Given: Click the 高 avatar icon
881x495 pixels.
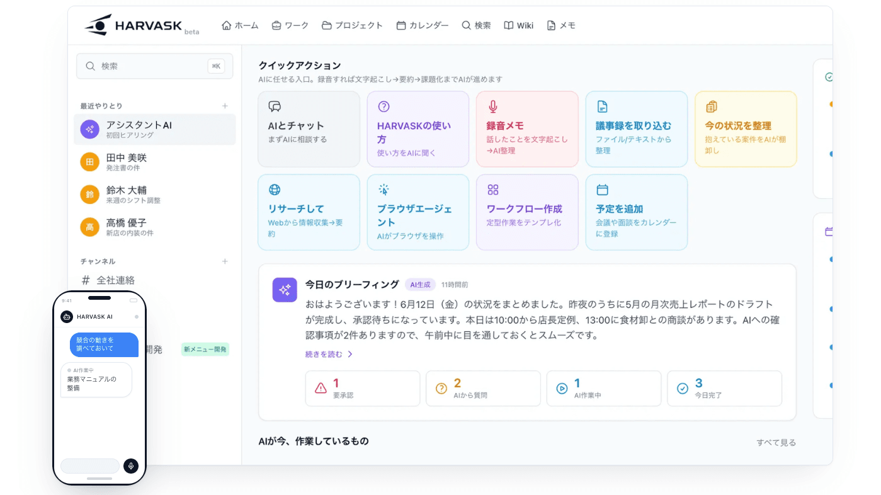Looking at the screenshot, I should pyautogui.click(x=90, y=227).
